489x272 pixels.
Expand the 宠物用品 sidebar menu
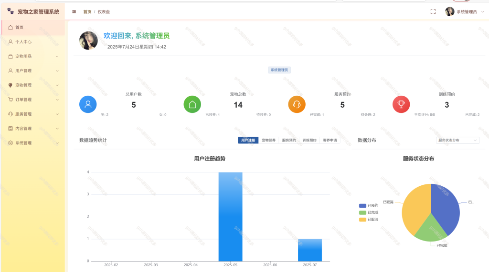[33, 56]
